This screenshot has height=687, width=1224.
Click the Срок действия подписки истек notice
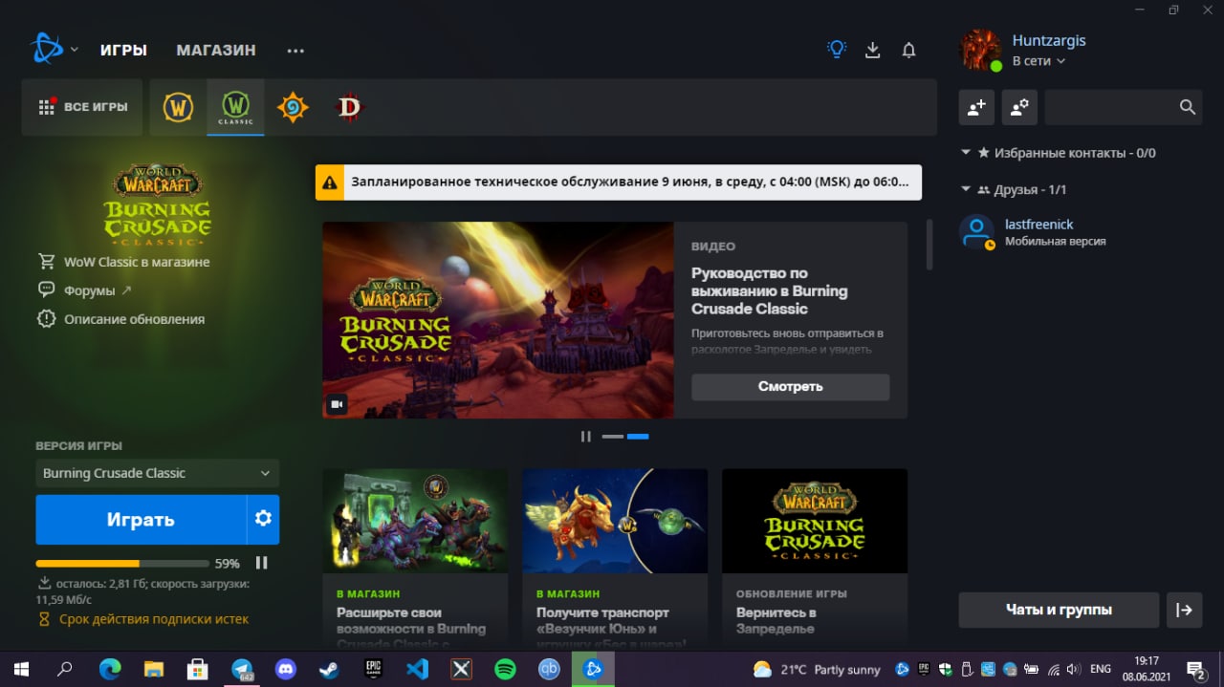(x=143, y=619)
